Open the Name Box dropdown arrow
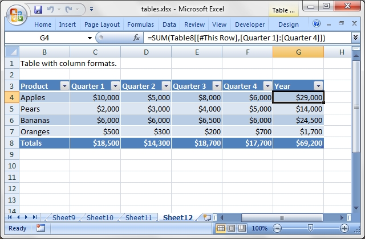The image size is (365, 239). [90, 38]
